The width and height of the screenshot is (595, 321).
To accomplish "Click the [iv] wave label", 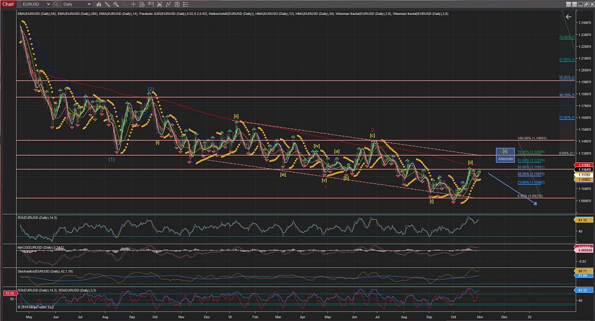I will 316,146.
